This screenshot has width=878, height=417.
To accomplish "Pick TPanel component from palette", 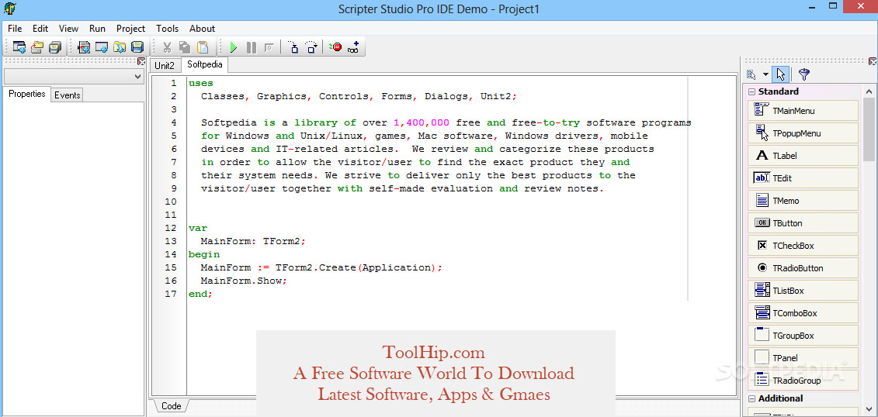I will click(803, 357).
